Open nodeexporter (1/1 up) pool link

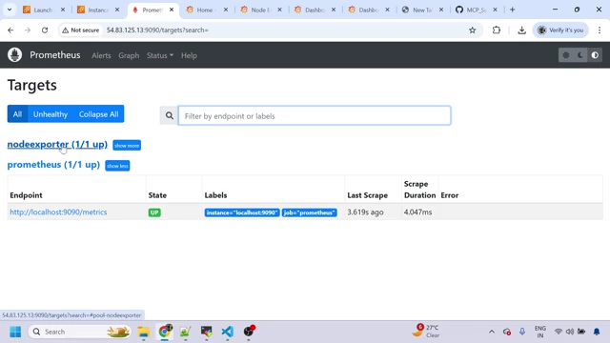pyautogui.click(x=57, y=144)
